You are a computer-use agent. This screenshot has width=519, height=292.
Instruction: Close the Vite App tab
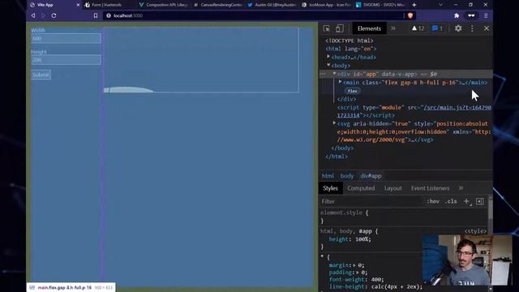(x=78, y=5)
